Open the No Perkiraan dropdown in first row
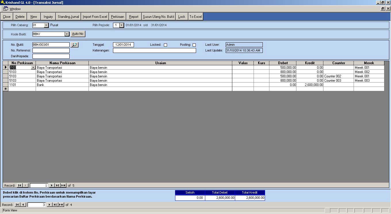The image size is (391, 214). point(33,68)
